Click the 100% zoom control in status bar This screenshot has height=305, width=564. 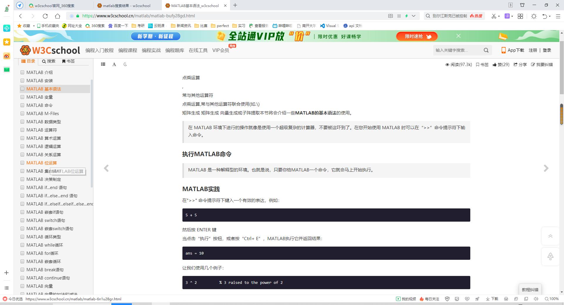pyautogui.click(x=551, y=299)
